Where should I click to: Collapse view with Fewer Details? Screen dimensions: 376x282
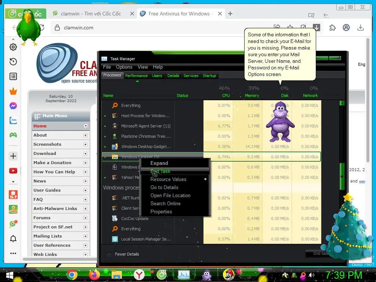tap(127, 254)
